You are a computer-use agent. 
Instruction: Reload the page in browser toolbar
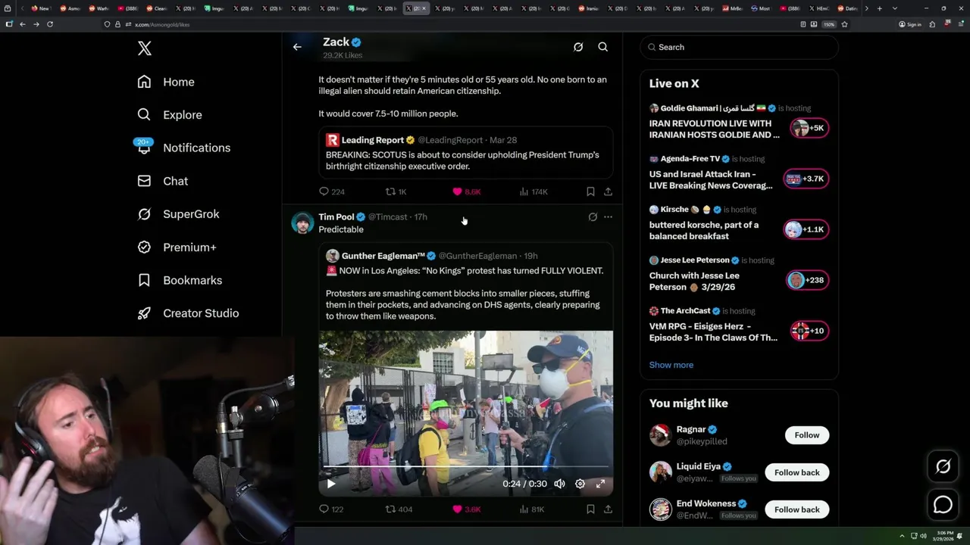(x=50, y=24)
